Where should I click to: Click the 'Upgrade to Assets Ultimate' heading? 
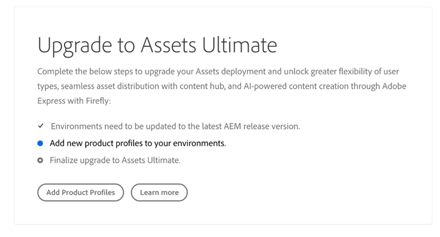coord(157,45)
